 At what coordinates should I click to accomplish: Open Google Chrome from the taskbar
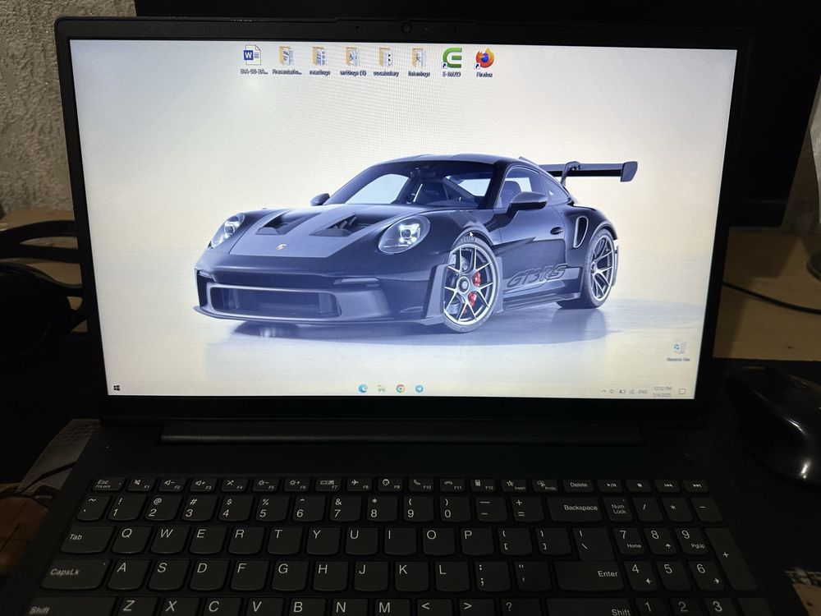(401, 388)
